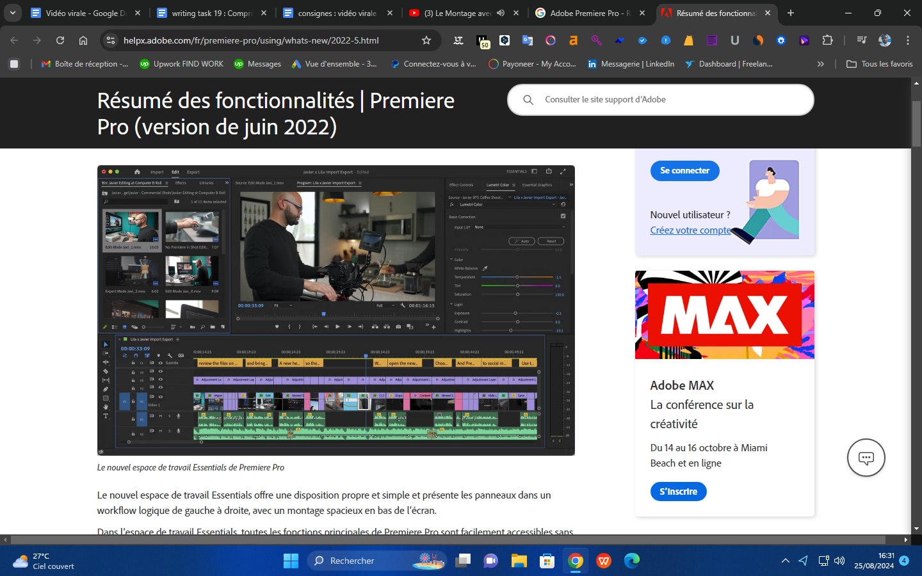Open the apps grid in bookmarks bar
922x576 pixels.
click(14, 64)
